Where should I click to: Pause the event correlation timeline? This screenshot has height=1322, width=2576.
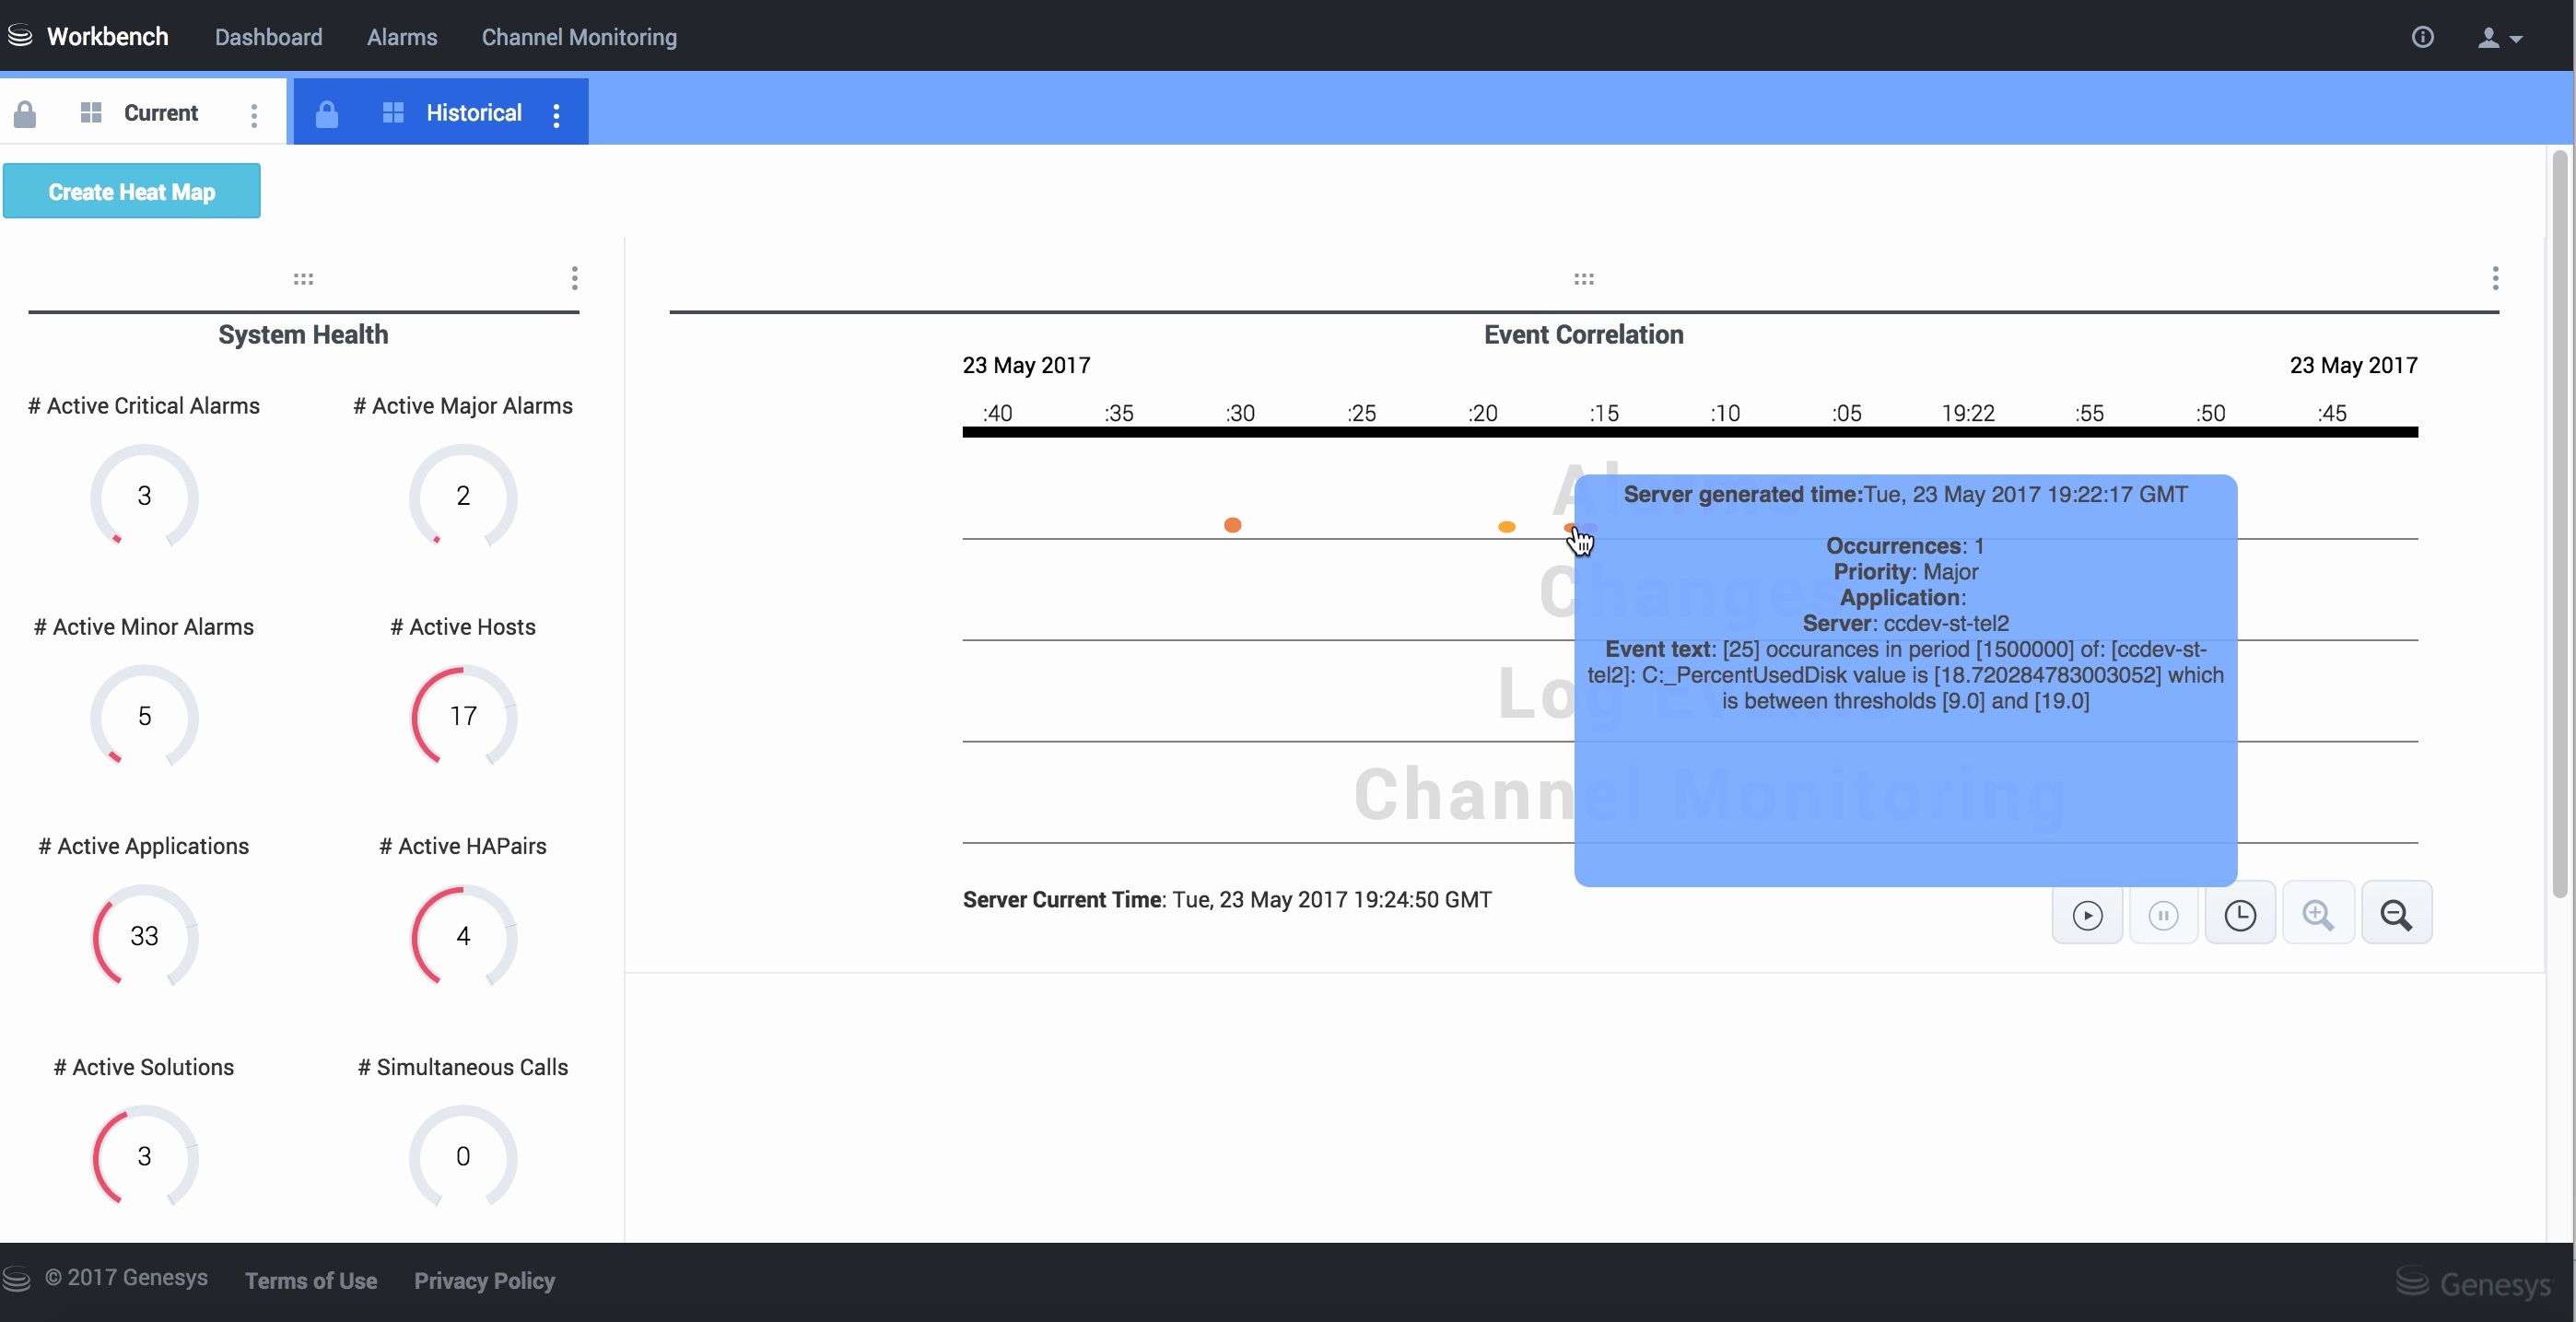(2163, 915)
